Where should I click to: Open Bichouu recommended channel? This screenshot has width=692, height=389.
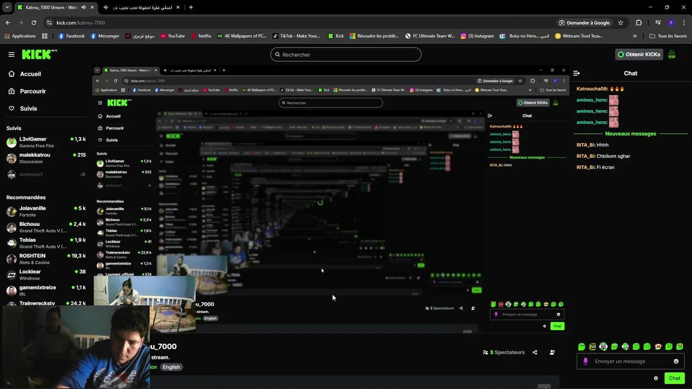pyautogui.click(x=46, y=227)
